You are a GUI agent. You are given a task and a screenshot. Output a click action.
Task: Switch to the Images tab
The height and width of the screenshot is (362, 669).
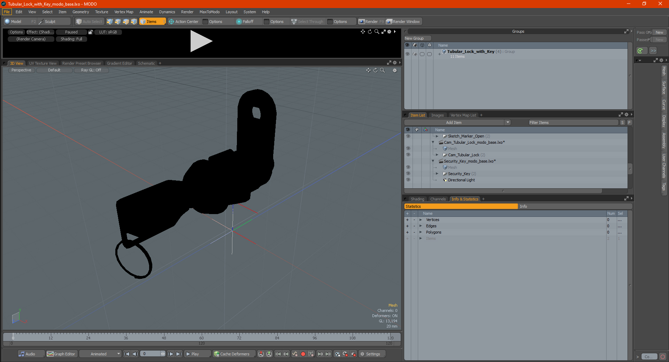[437, 115]
